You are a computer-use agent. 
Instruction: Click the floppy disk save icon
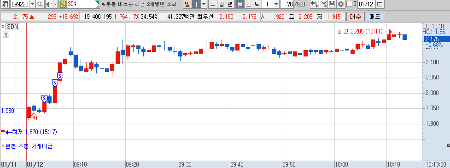tap(332, 4)
